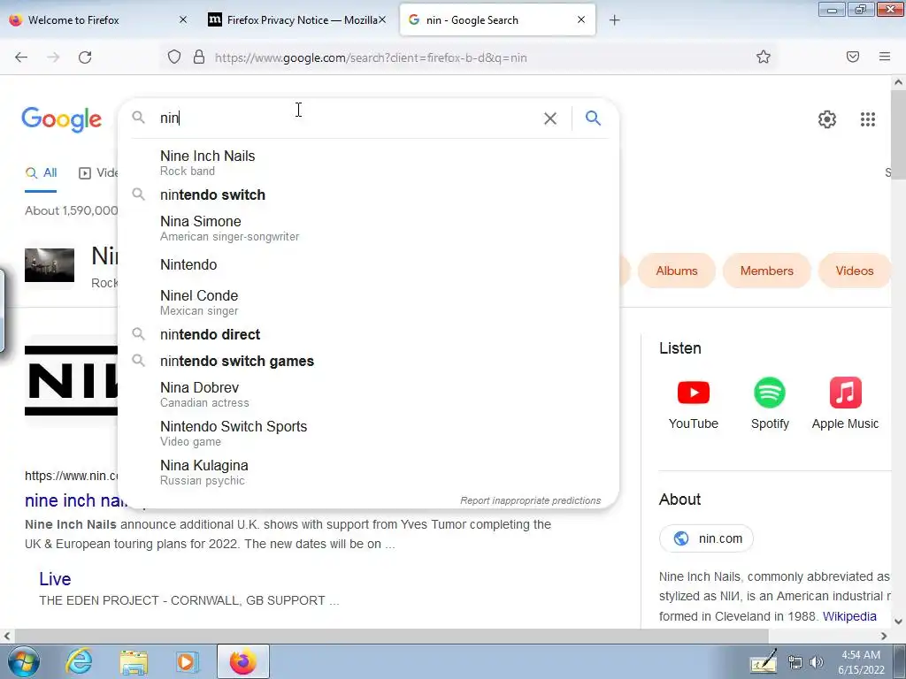Open the Members chip

click(767, 271)
